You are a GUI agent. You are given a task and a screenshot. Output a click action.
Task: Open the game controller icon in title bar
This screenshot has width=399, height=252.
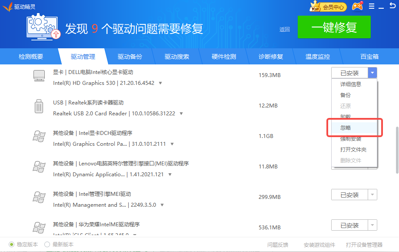[x=357, y=6]
